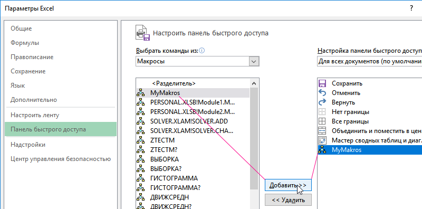
Task: Click the Undo arrow icon for Отменить
Action: coord(322,93)
